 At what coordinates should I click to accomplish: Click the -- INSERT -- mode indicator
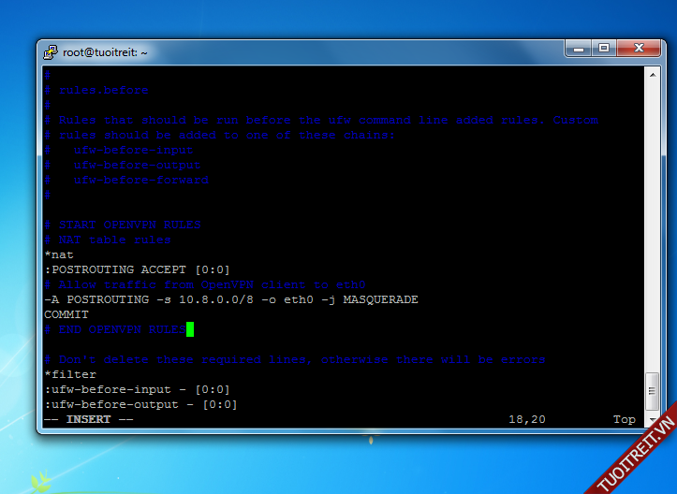pyautogui.click(x=89, y=419)
